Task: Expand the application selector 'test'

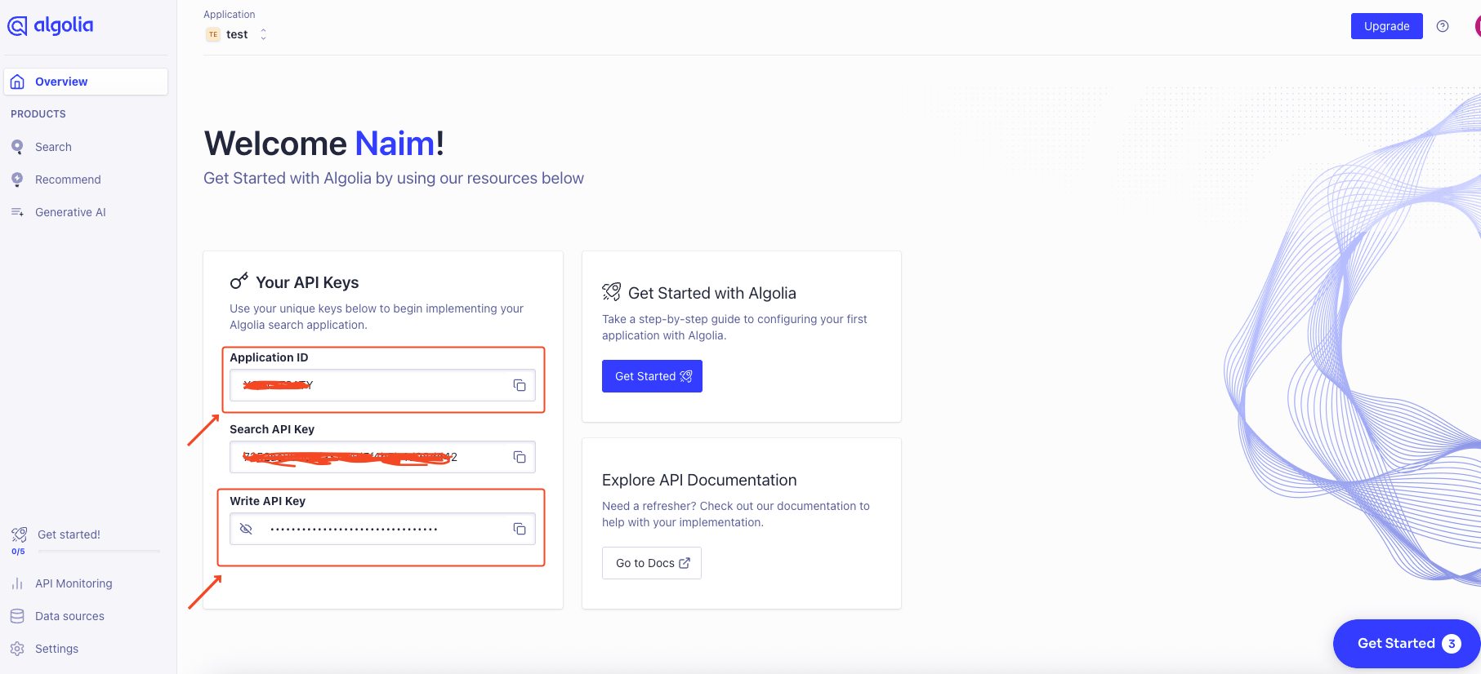Action: pyautogui.click(x=236, y=34)
